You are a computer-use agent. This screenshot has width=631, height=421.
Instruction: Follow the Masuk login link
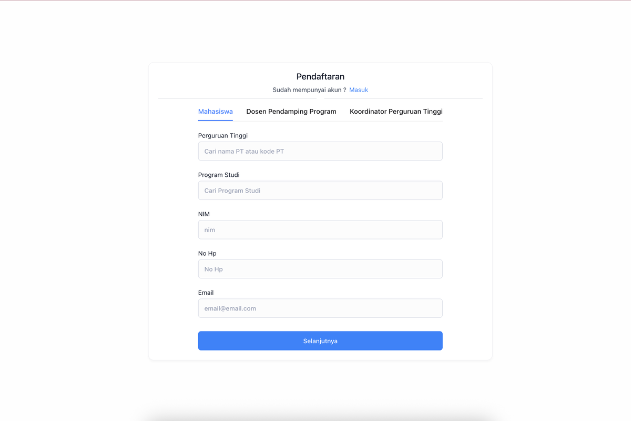(x=359, y=90)
